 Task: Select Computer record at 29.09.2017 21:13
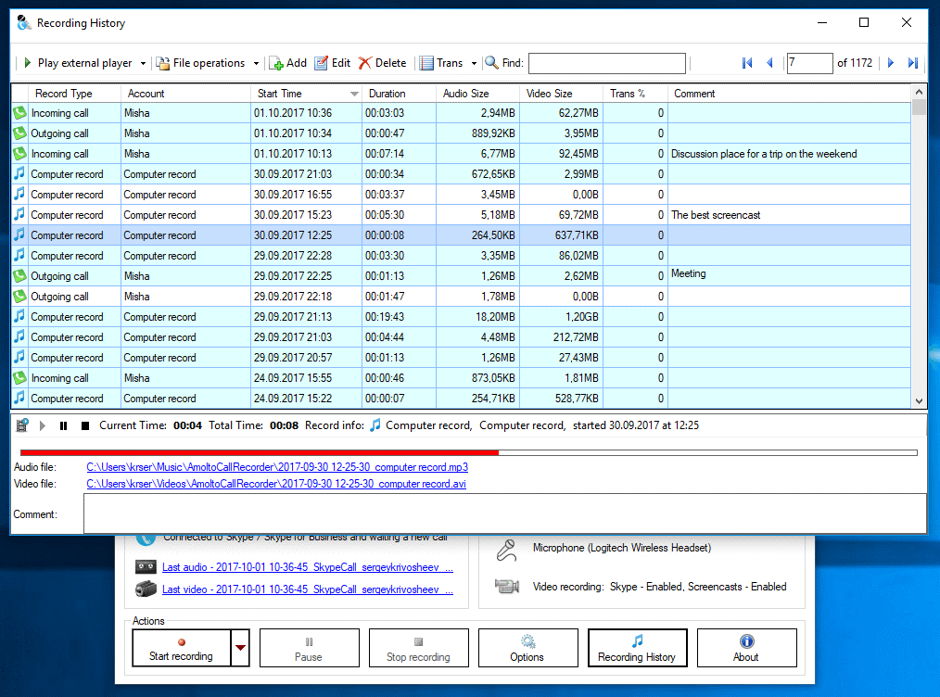[461, 317]
